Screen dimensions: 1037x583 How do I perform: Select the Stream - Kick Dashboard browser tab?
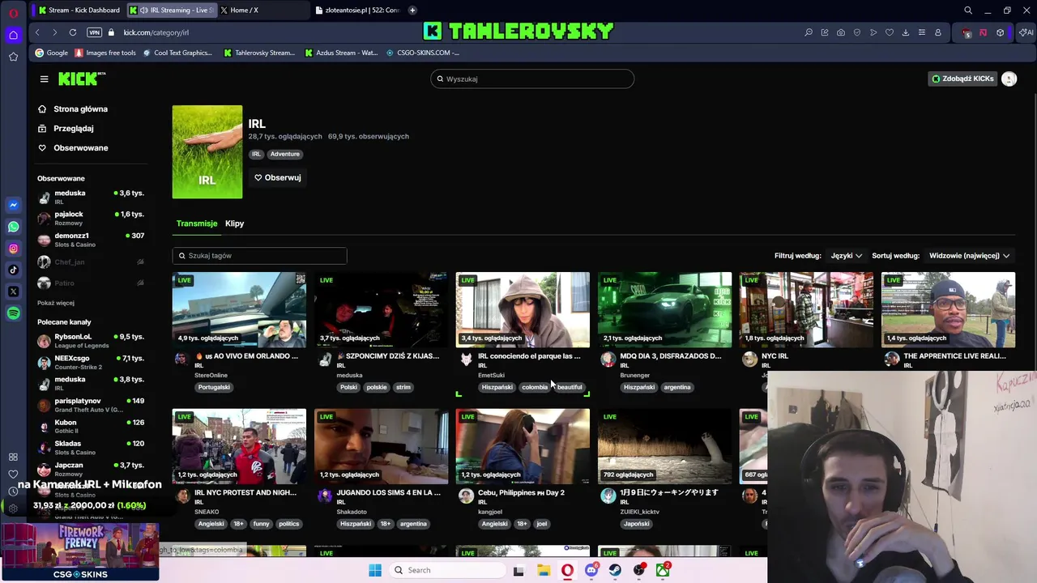coord(79,11)
